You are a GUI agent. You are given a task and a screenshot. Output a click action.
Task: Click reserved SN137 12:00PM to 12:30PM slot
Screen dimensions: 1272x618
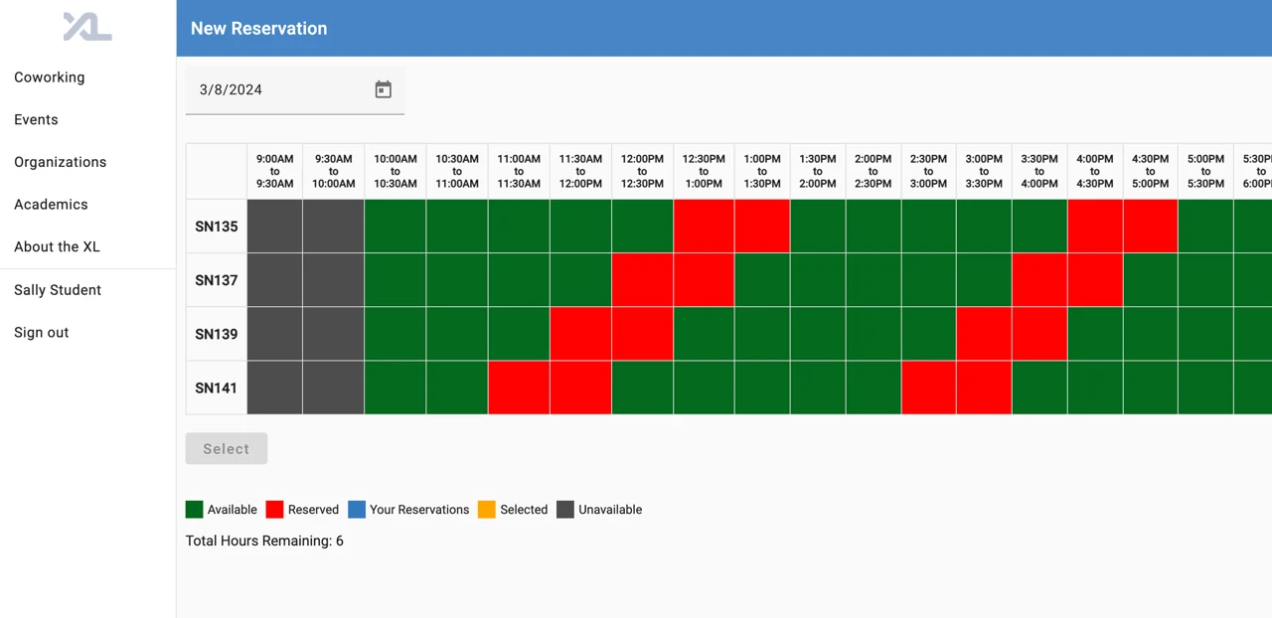point(642,280)
